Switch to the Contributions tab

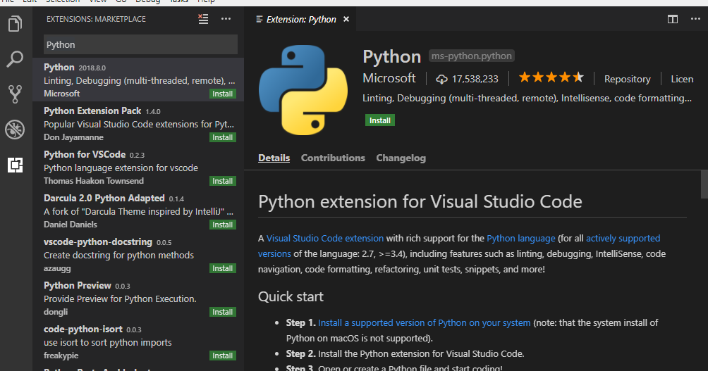(333, 158)
